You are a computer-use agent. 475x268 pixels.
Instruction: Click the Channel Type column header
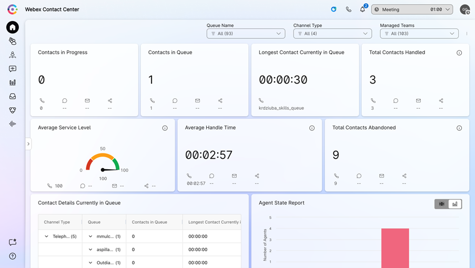57,222
